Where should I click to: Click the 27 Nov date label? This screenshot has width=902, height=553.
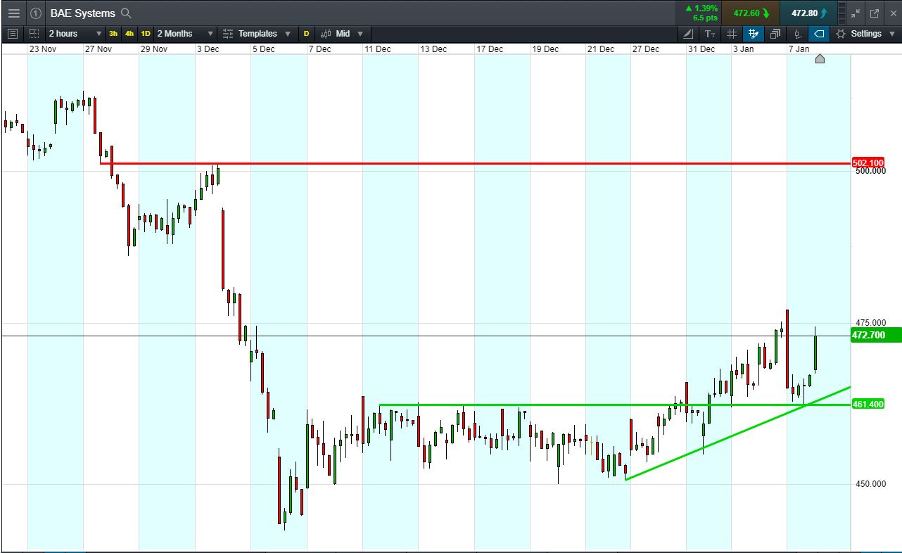pyautogui.click(x=99, y=49)
